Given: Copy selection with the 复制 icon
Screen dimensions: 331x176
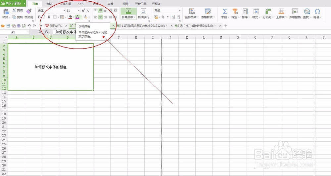Looking at the screenshot, I should tap(14, 17).
